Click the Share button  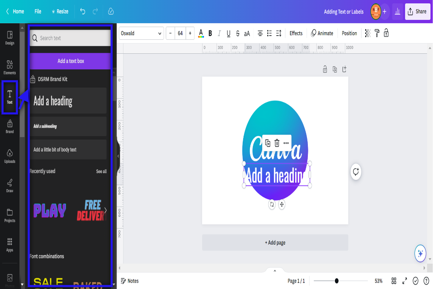417,11
